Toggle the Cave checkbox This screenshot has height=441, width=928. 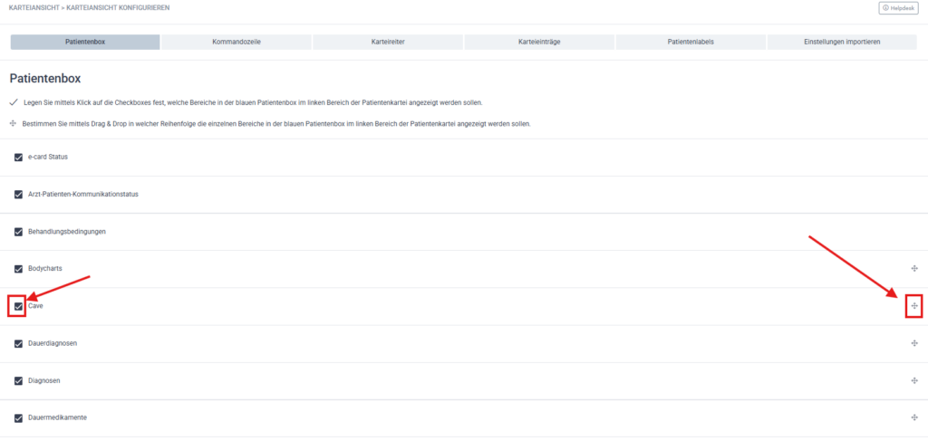19,306
